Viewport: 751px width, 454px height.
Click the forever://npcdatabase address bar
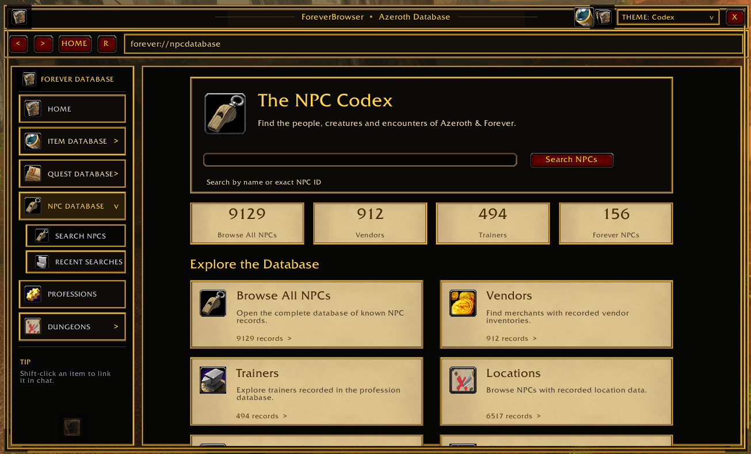coord(433,44)
